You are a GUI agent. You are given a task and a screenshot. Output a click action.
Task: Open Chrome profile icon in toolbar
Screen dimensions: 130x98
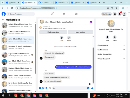tap(122, 8)
